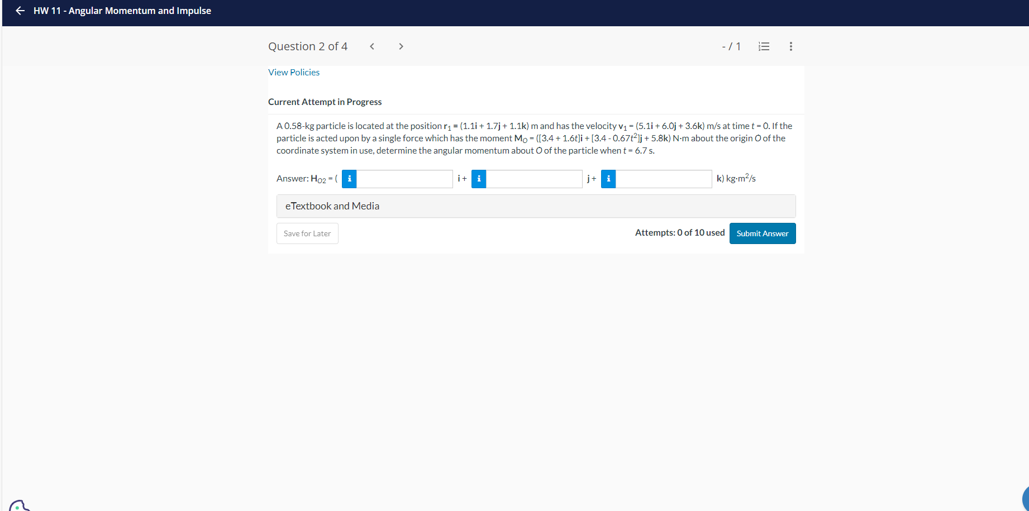Click info icon for the k component
Image resolution: width=1029 pixels, height=511 pixels.
(x=608, y=179)
